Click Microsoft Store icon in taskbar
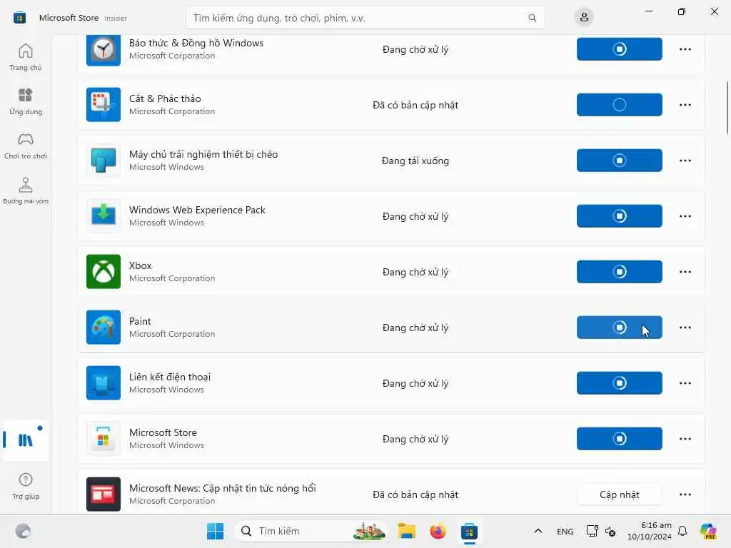Image resolution: width=731 pixels, height=548 pixels. click(x=470, y=531)
